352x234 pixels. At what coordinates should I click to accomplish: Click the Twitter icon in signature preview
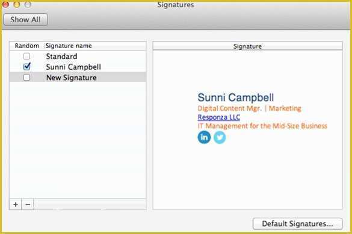pyautogui.click(x=220, y=137)
